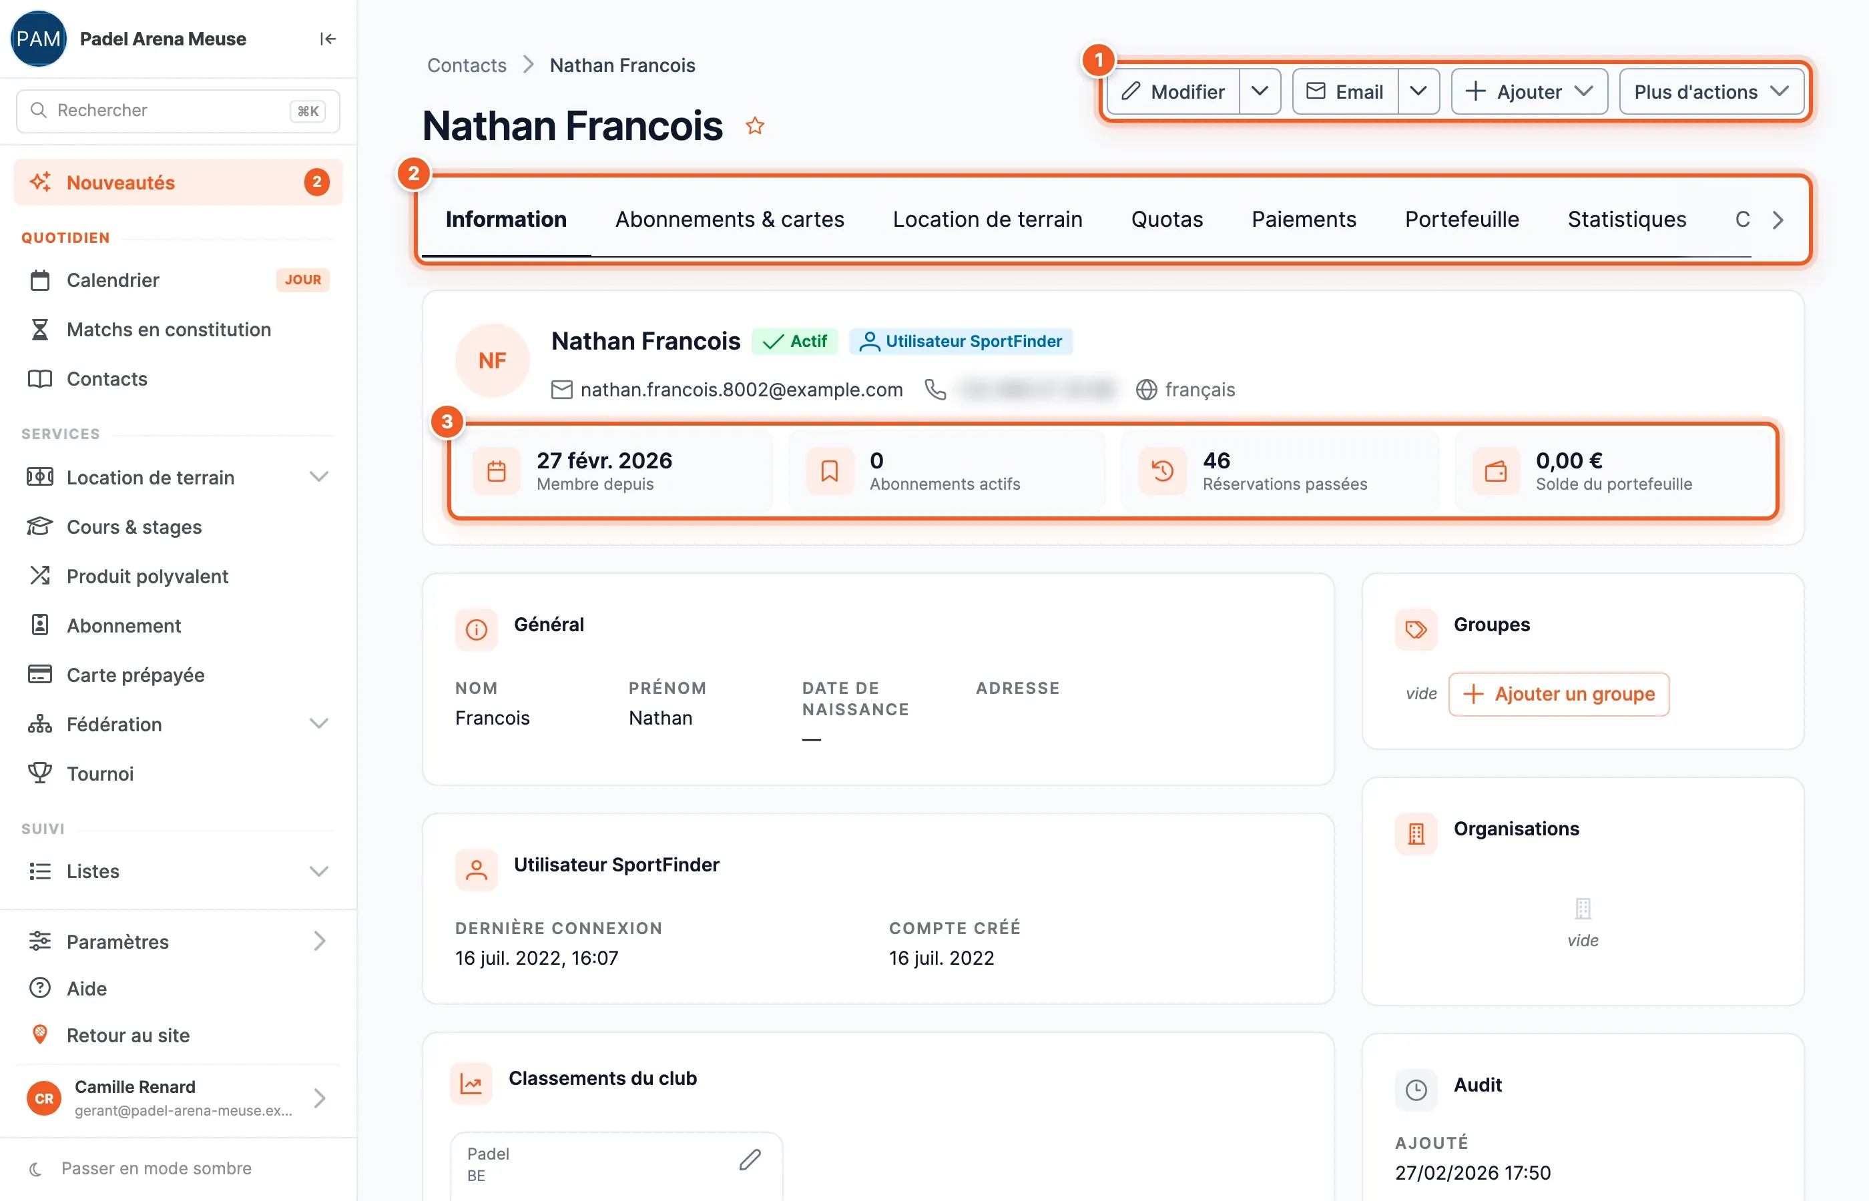Toggle Passer en mode sombre

coord(156,1168)
